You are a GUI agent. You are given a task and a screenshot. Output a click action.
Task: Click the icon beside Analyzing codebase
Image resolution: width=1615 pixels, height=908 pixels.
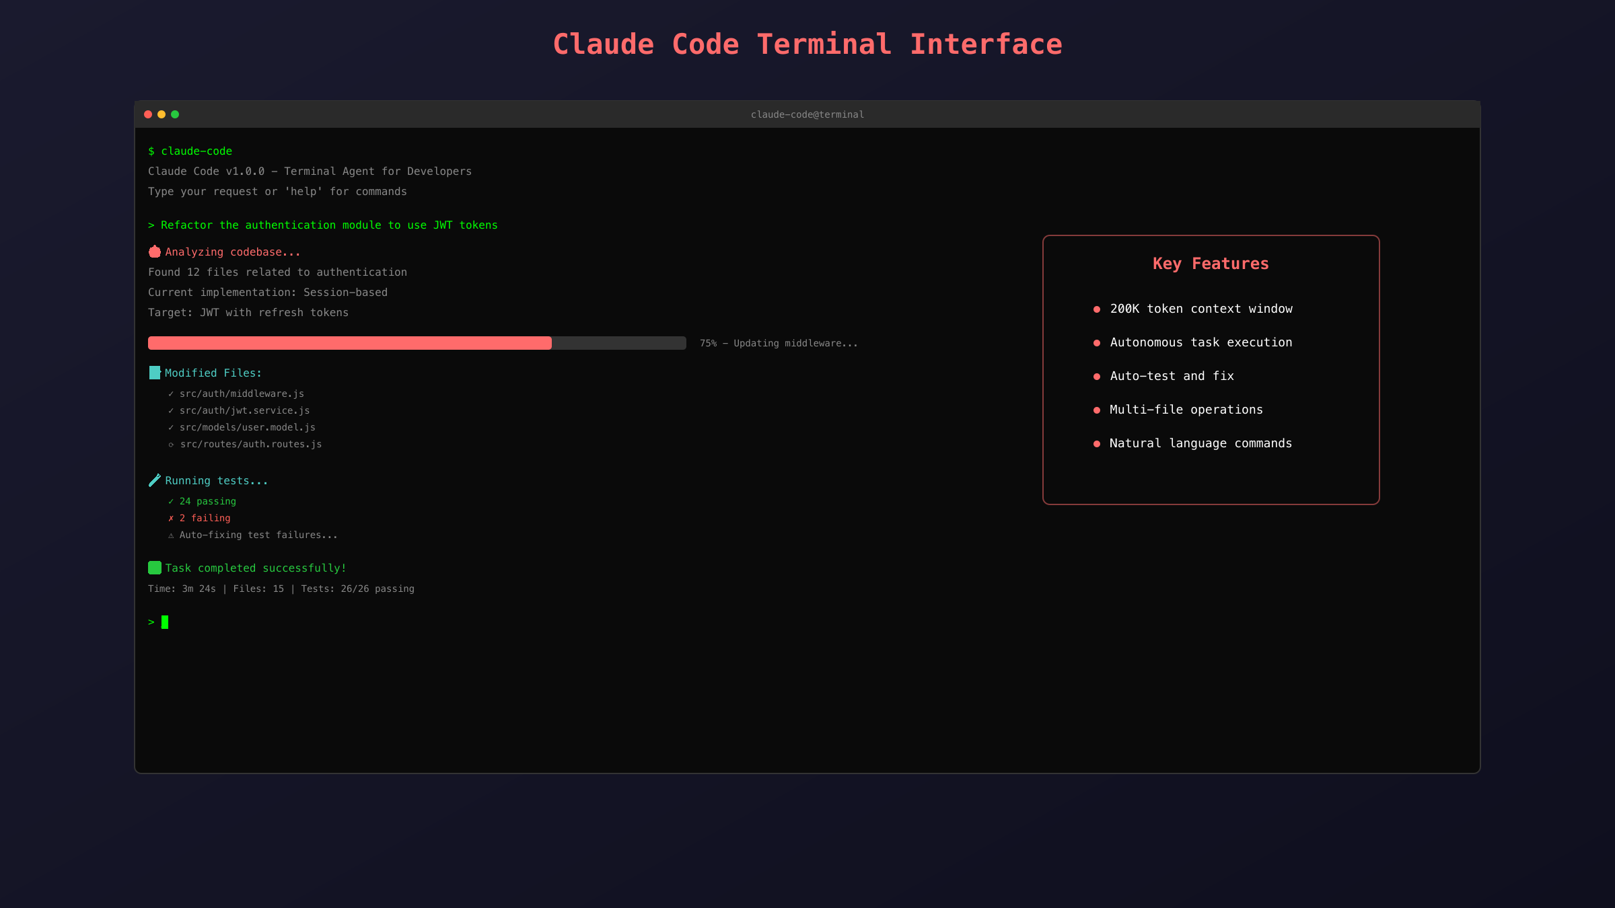coord(155,252)
